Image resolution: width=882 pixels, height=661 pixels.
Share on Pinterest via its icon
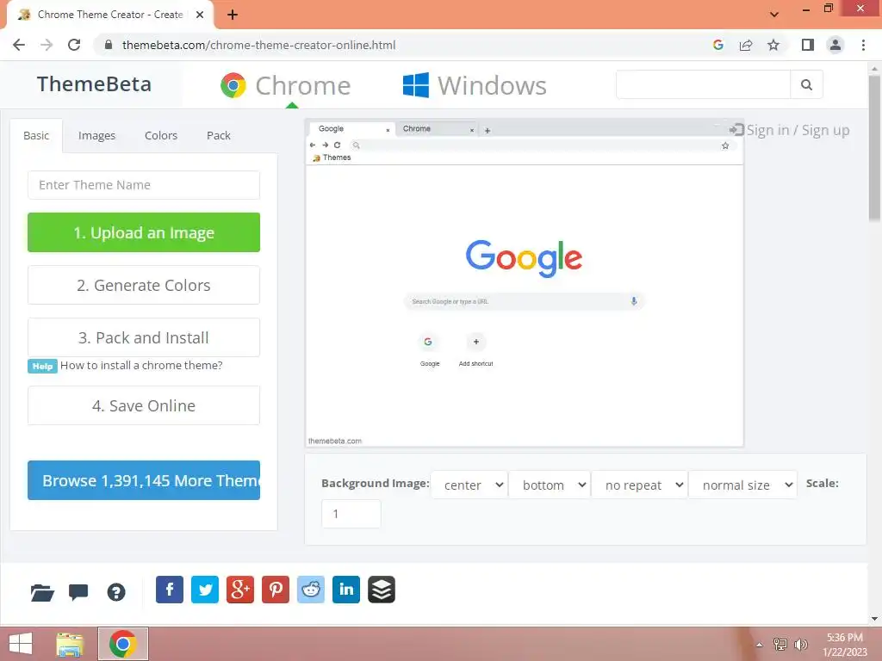[276, 590]
